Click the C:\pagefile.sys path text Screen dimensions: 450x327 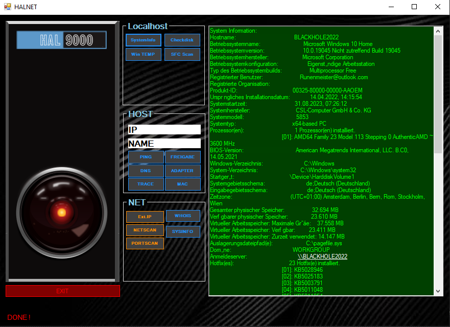(324, 243)
